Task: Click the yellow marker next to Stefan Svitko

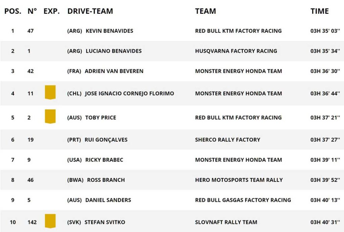Action: pyautogui.click(x=50, y=221)
